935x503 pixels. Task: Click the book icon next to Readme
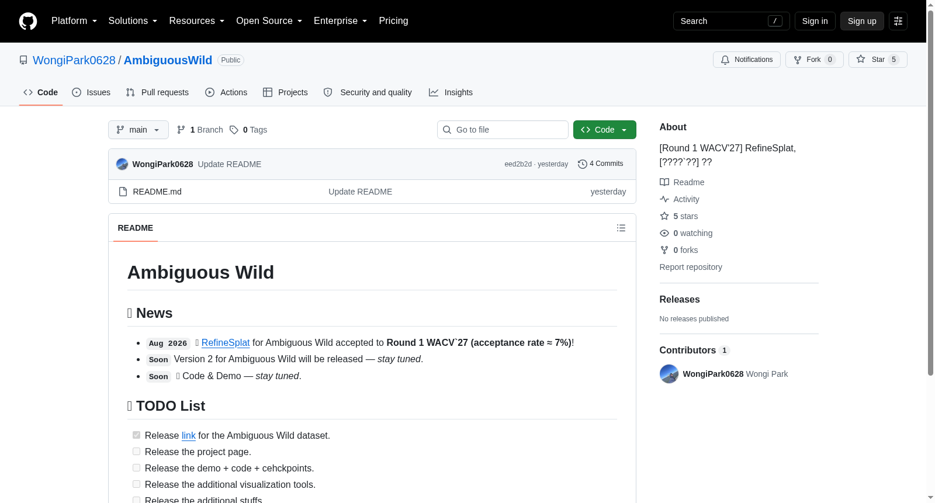point(664,182)
